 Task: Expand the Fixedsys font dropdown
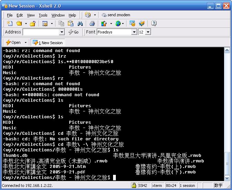(x=134, y=32)
